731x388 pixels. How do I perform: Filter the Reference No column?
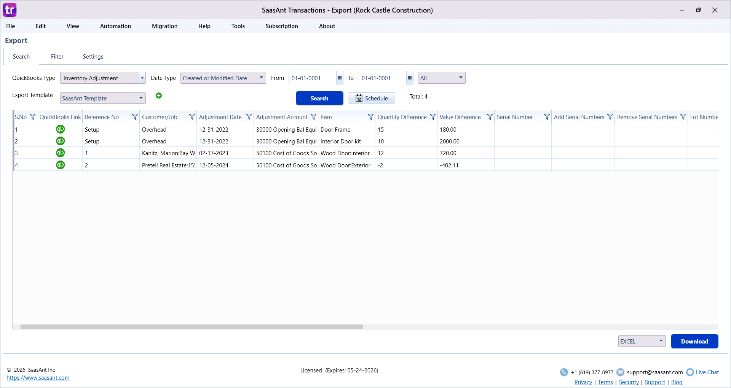coord(135,117)
